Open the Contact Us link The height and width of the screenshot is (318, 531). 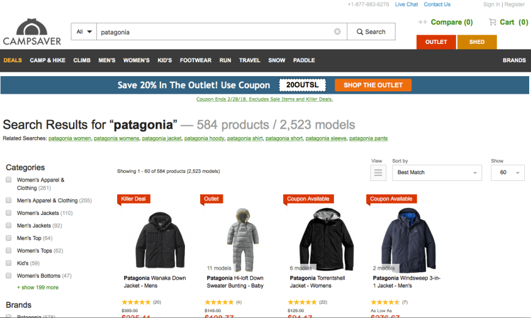437,4
